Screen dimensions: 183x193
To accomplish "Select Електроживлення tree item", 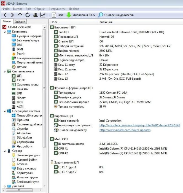I will [26, 58].
